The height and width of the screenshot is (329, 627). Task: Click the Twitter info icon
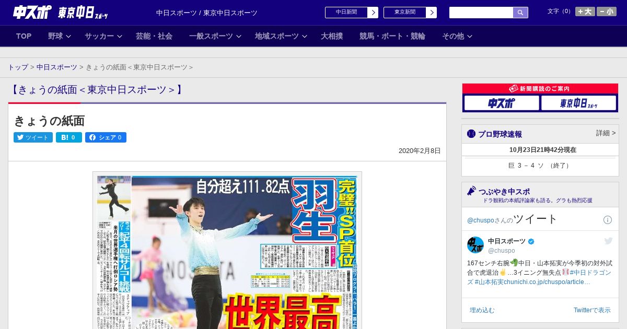click(x=608, y=220)
